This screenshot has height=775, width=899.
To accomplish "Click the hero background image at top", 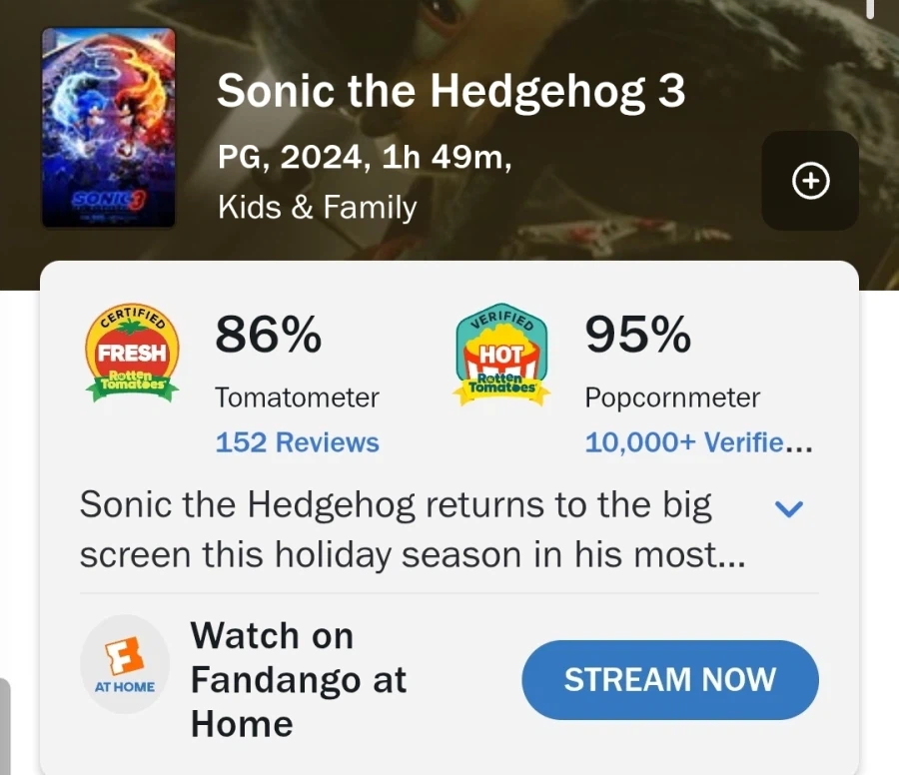I will 599,40.
